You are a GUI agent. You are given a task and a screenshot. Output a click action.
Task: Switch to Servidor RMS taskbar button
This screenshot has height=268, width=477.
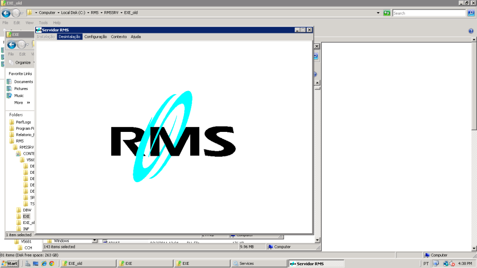[x=316, y=263]
